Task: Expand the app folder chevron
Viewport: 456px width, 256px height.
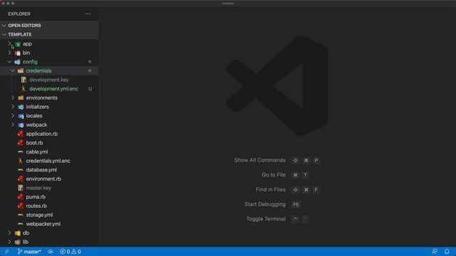Action: pyautogui.click(x=9, y=44)
